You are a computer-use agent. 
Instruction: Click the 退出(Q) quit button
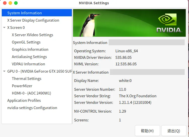coord(174,131)
